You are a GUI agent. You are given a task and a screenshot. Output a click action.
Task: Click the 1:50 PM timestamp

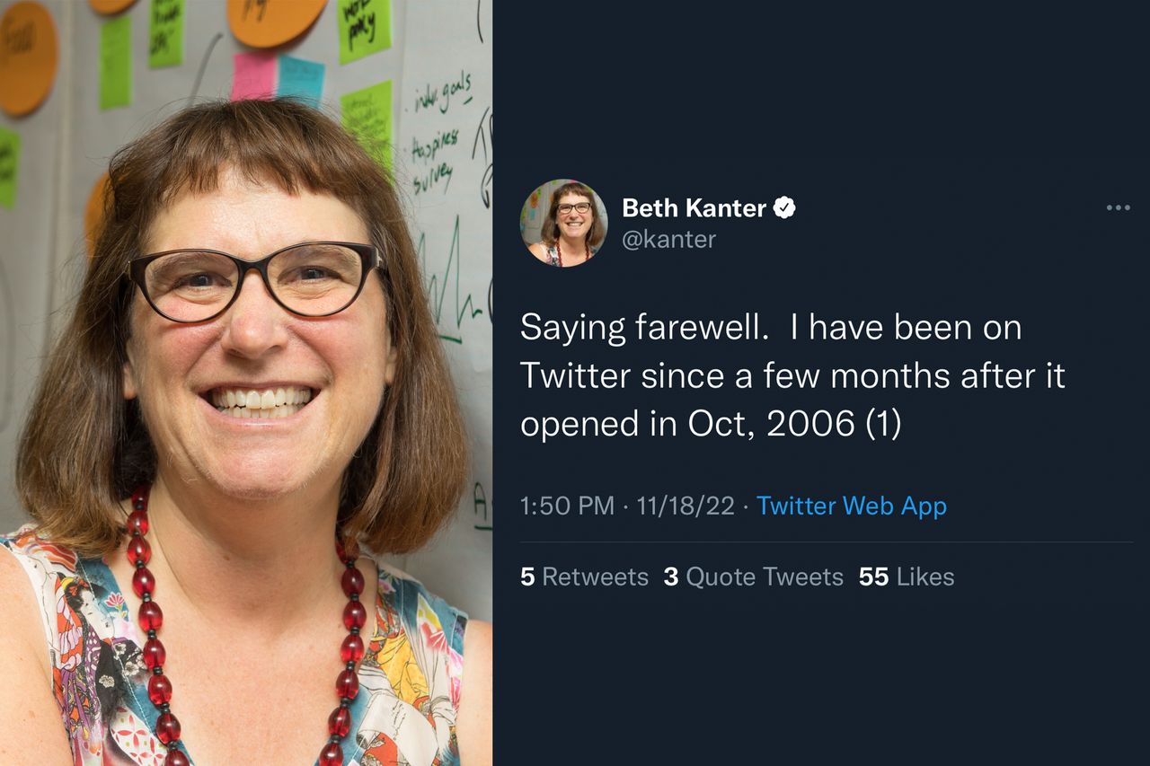click(567, 506)
